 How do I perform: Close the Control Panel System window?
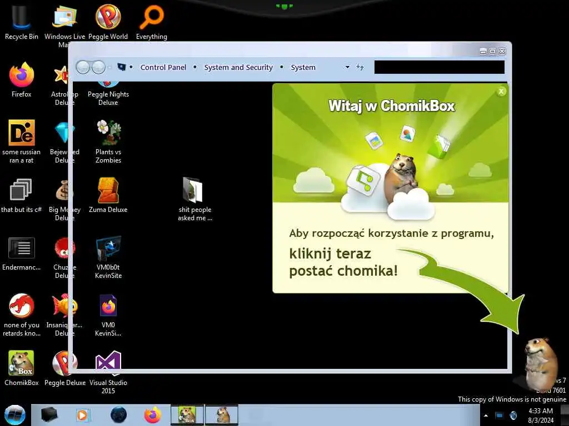[502, 52]
